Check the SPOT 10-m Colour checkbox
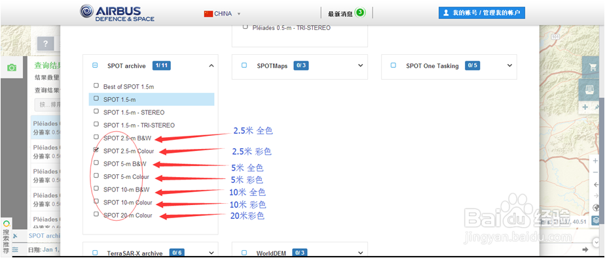Screen dimensions: 605x258 [x=96, y=201]
